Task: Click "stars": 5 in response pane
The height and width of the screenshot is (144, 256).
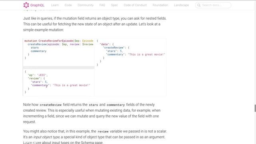Action: (x=114, y=51)
